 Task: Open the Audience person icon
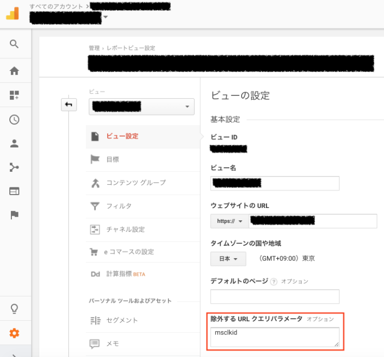tap(14, 144)
